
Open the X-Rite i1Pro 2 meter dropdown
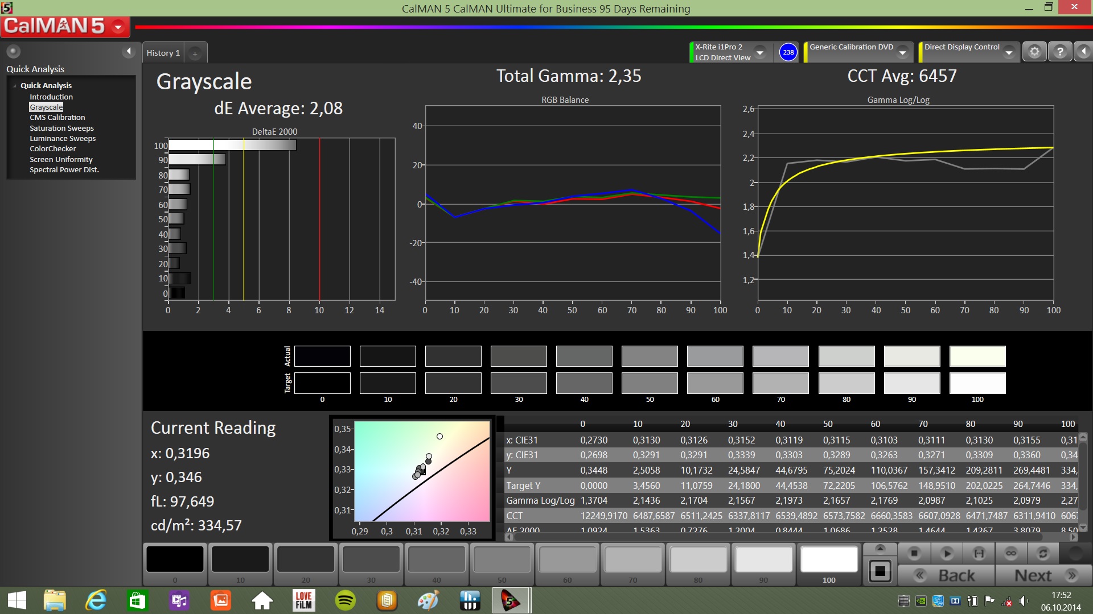pyautogui.click(x=760, y=52)
